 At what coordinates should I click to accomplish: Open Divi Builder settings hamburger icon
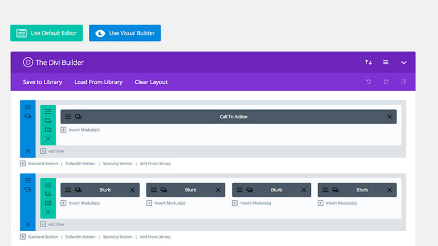[386, 62]
